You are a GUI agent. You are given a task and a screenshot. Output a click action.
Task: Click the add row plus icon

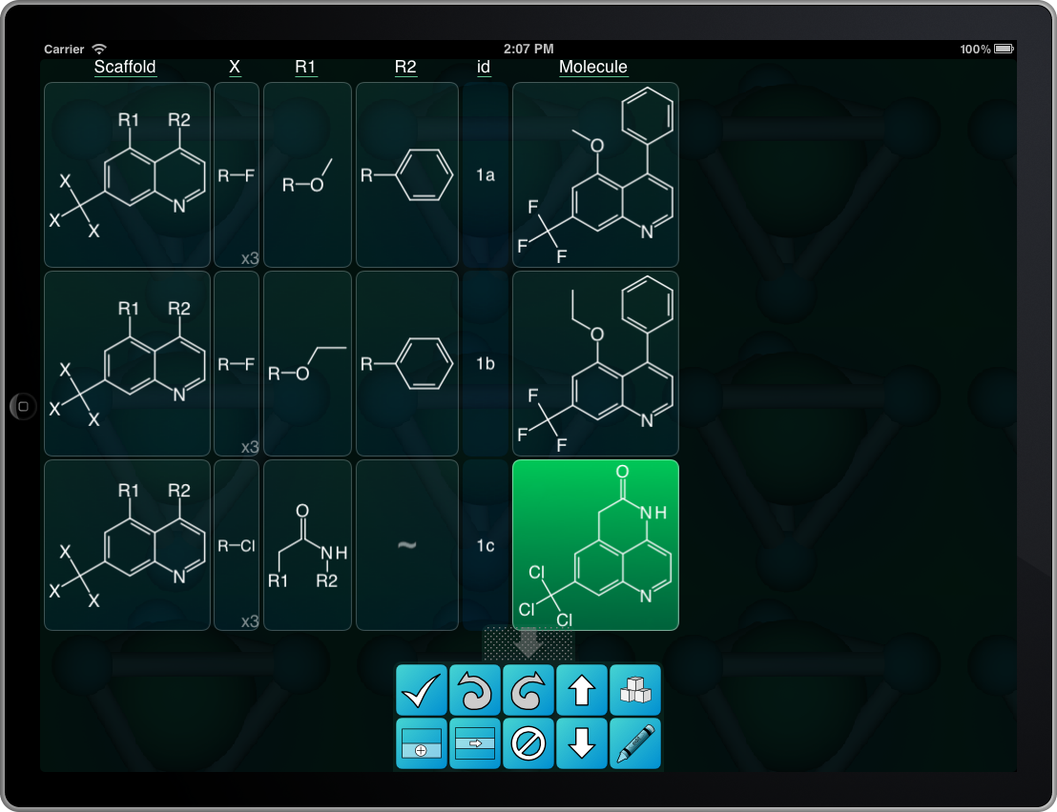[422, 743]
